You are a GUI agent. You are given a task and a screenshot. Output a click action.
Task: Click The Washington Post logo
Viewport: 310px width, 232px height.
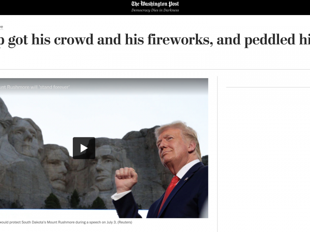(x=155, y=4)
